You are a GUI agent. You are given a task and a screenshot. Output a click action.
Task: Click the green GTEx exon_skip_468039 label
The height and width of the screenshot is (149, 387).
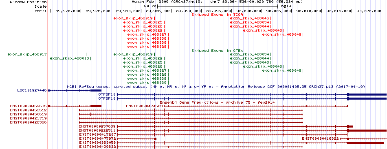point(147,83)
